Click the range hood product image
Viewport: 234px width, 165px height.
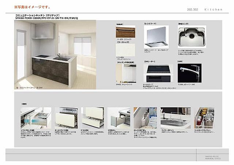click(156, 37)
